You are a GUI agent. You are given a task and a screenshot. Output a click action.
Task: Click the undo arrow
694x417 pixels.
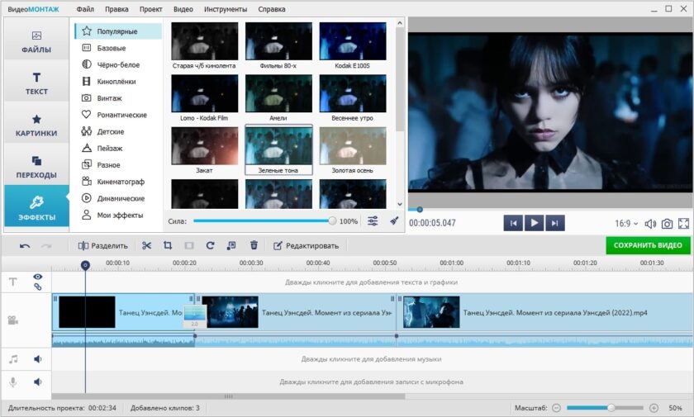25,245
